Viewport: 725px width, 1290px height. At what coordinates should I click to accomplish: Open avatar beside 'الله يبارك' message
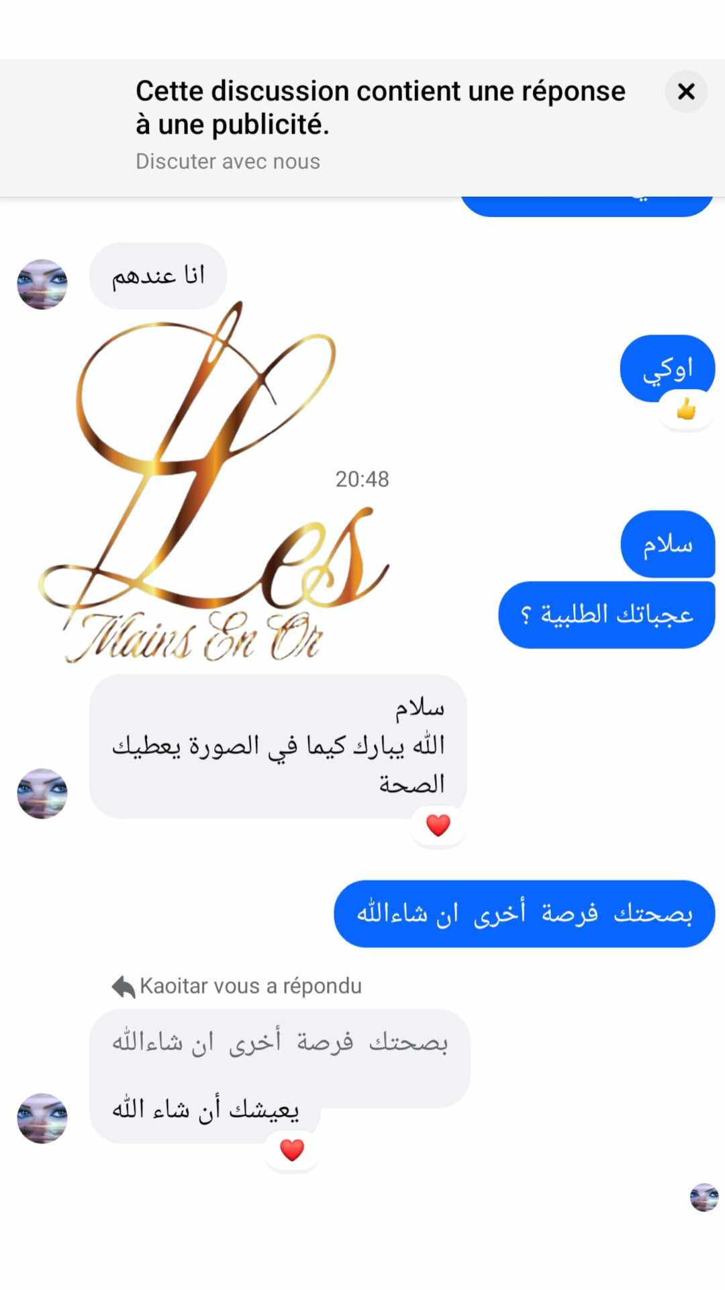[x=42, y=793]
